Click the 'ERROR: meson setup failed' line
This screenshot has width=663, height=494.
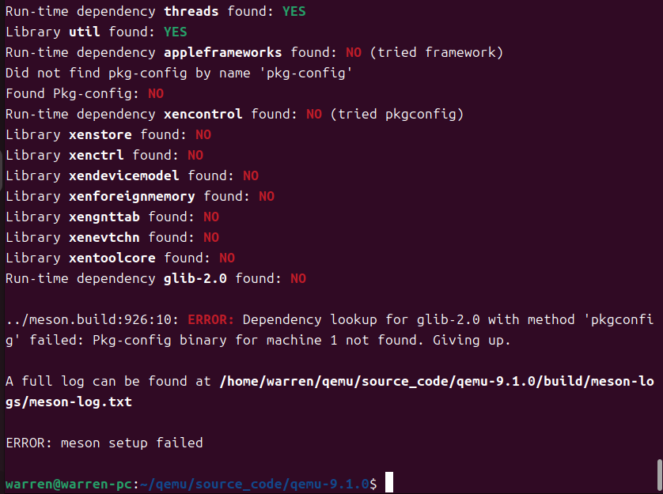(x=104, y=443)
